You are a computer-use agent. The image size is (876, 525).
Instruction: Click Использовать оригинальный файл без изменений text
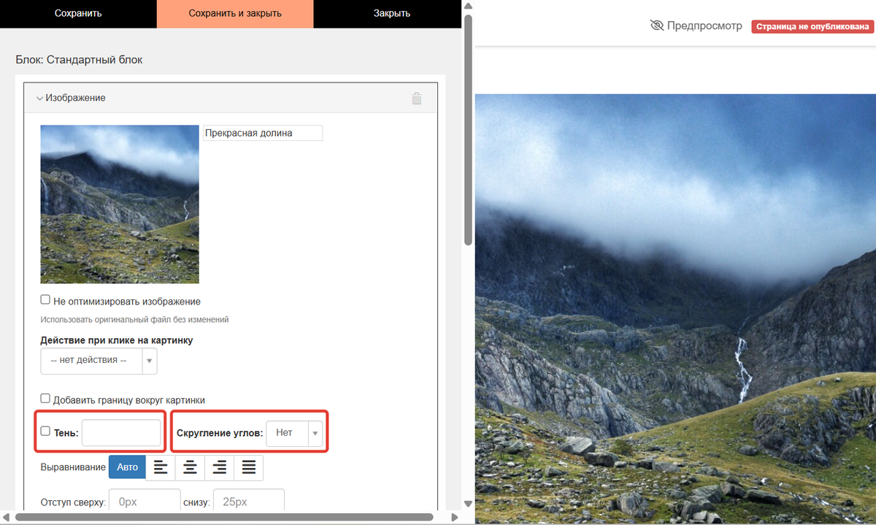coord(135,319)
